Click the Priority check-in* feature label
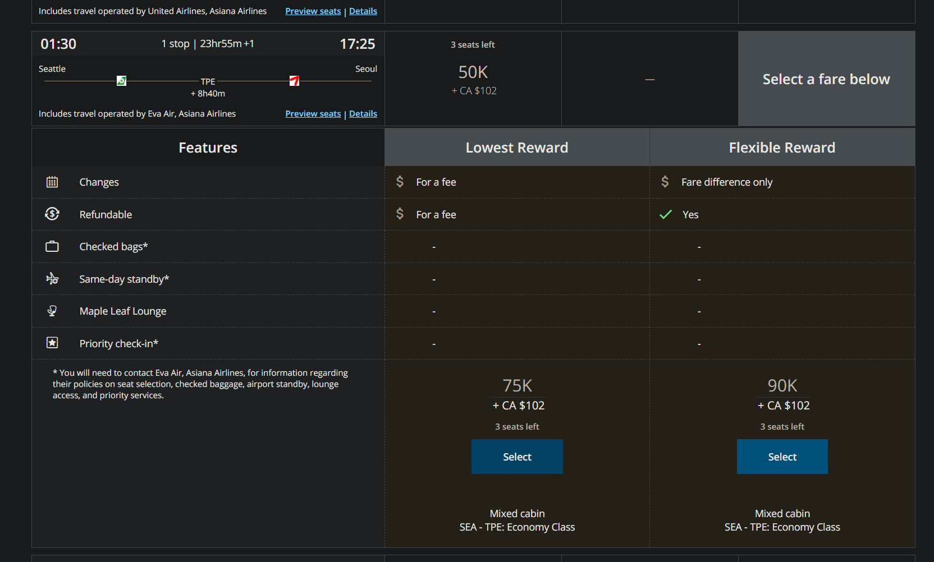The height and width of the screenshot is (562, 934). [x=118, y=343]
